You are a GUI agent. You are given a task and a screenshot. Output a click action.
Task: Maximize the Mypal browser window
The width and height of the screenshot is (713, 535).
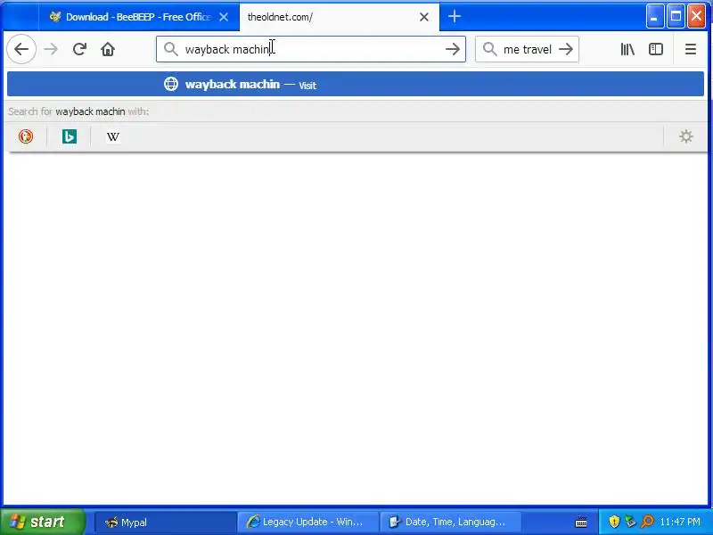pos(676,17)
